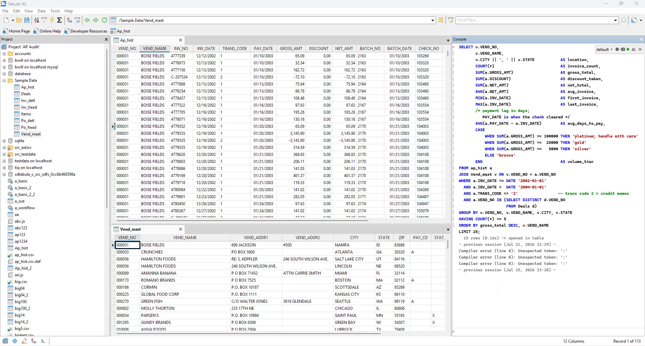Close the Vend_mast table tab
The image size is (645, 346).
tap(180, 229)
